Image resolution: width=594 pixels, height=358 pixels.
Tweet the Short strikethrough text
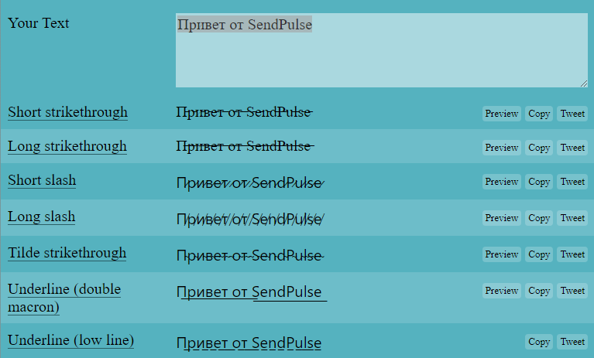(x=572, y=114)
